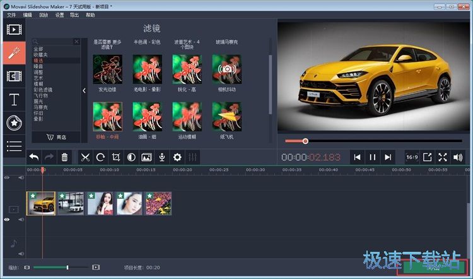Image resolution: width=473 pixels, height=279 pixels.
Task: Select the crop tool icon
Action: pos(116,157)
